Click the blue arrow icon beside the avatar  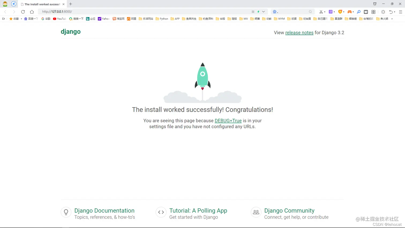point(14,4)
